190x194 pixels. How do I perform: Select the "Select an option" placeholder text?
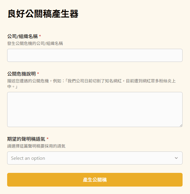28,158
